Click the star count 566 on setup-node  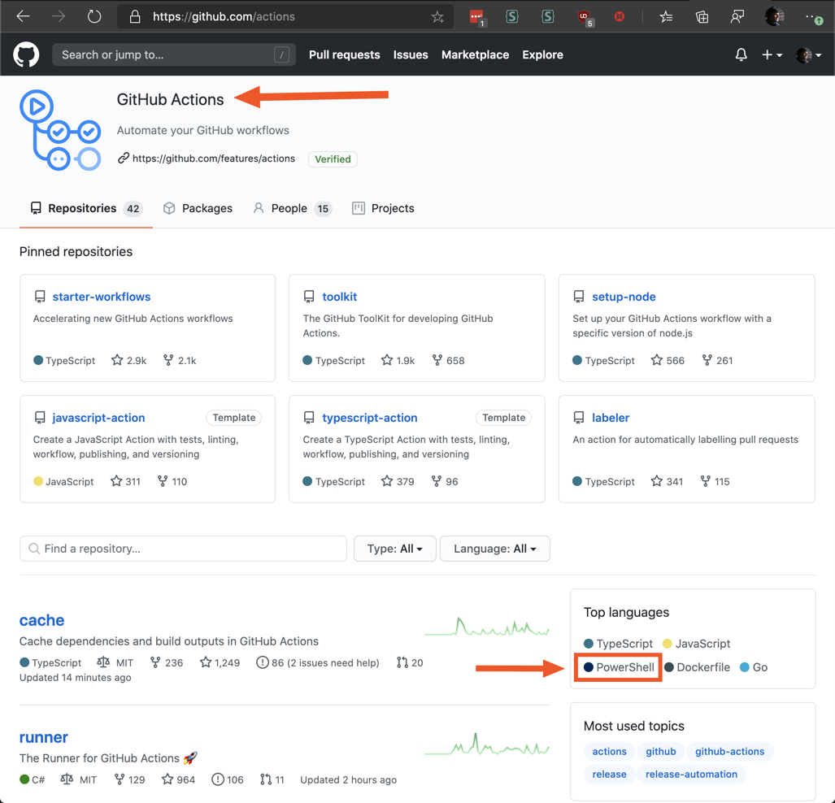[x=668, y=361]
